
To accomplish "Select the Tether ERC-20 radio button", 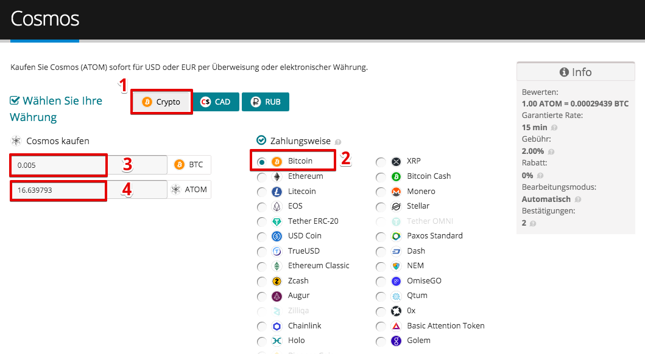I will click(261, 222).
